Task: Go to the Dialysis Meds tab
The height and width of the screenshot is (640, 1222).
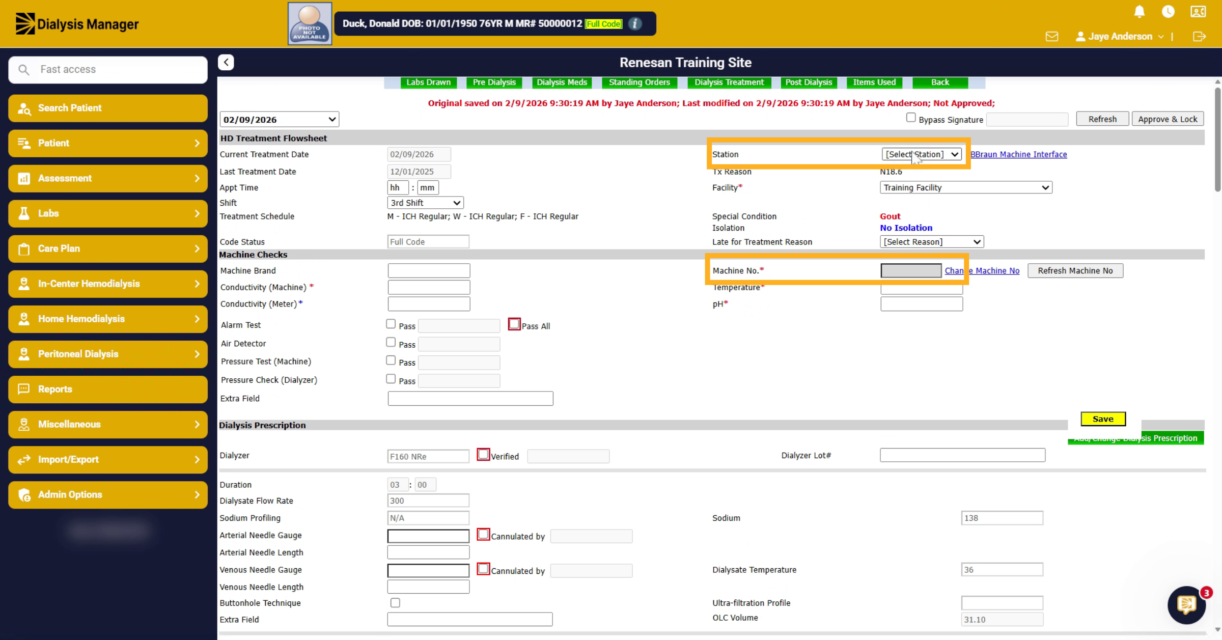Action: [562, 82]
